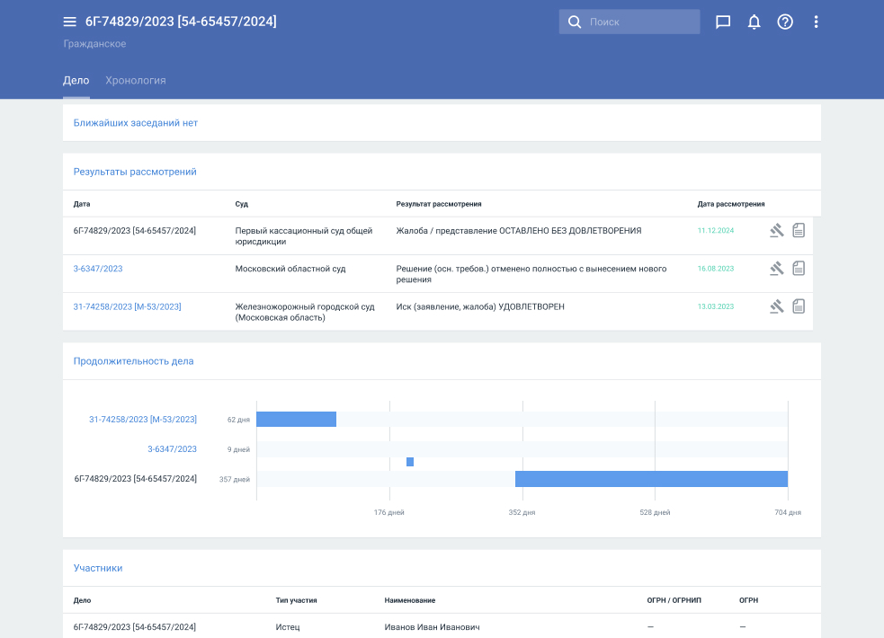Image resolution: width=884 pixels, height=638 pixels.
Task: Switch to the Хронология tab
Action: point(136,80)
